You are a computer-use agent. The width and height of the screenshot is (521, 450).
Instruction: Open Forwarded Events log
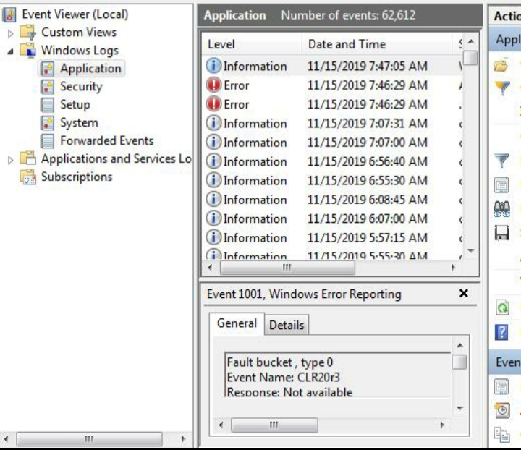click(106, 141)
